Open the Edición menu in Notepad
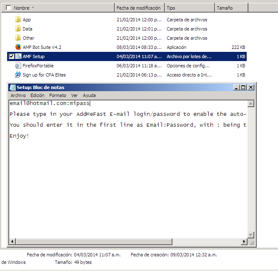This screenshot has width=278, height=271. point(38,95)
